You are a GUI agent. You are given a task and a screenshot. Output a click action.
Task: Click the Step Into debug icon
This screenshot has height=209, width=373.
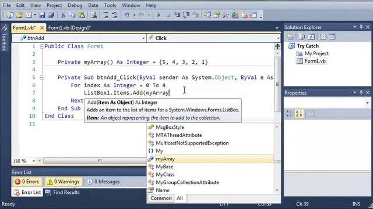pos(177,15)
